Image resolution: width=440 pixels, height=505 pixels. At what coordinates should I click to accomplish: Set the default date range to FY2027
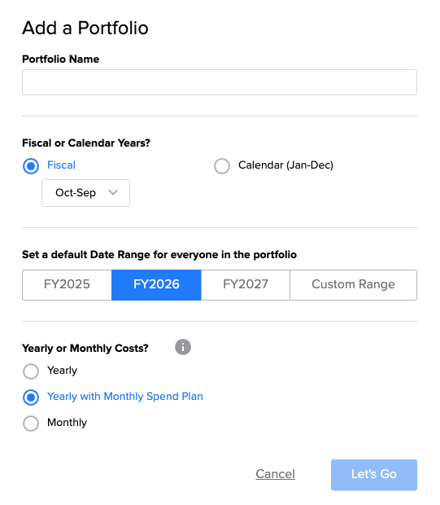(246, 285)
